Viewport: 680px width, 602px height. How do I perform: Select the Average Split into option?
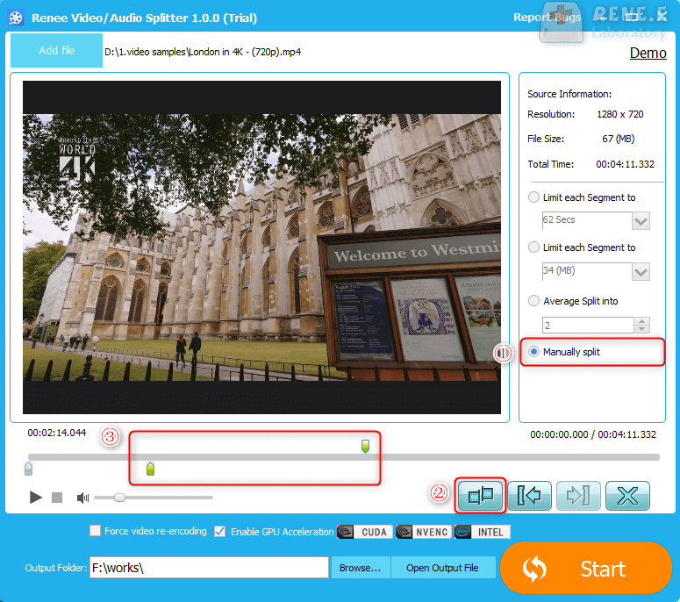(x=533, y=301)
